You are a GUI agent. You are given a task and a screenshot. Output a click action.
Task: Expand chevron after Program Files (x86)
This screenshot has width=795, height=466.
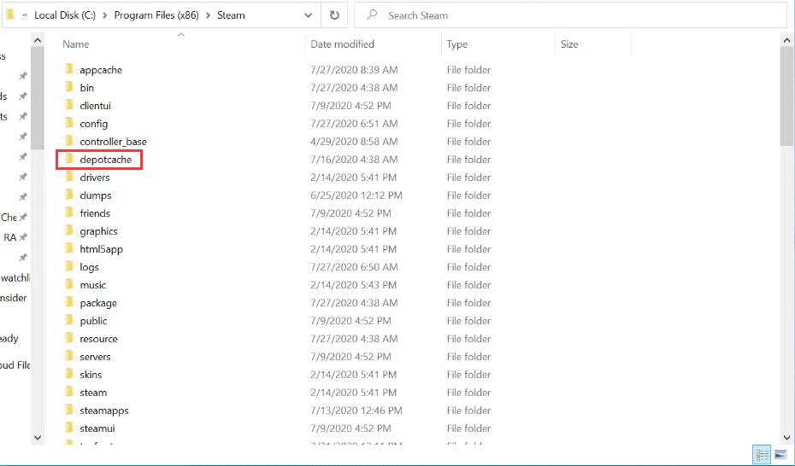tap(208, 15)
